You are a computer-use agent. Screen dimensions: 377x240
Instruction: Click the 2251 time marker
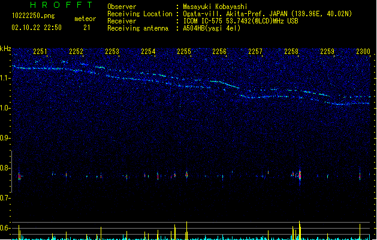coord(40,52)
